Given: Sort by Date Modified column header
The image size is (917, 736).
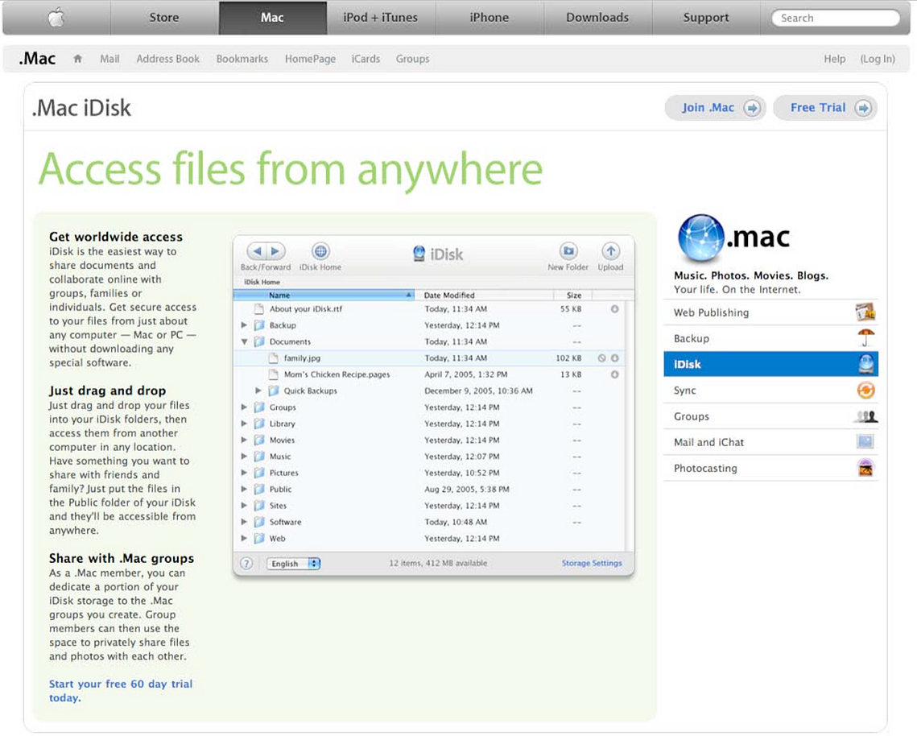Looking at the screenshot, I should 484,295.
